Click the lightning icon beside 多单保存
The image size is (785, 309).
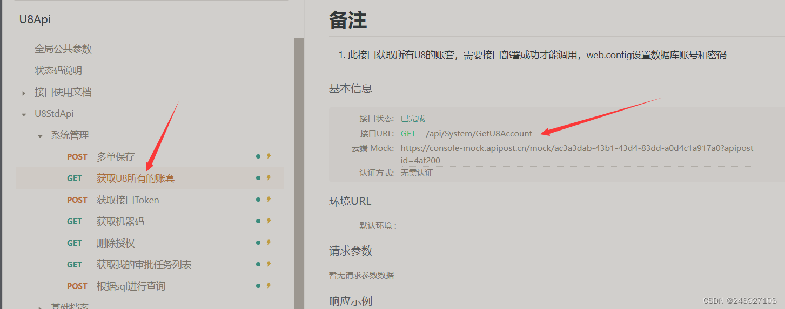pos(269,156)
